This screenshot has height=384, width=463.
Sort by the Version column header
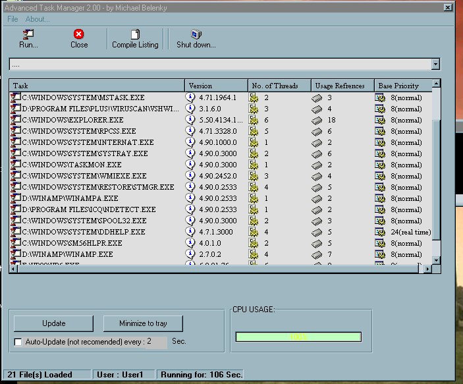216,86
